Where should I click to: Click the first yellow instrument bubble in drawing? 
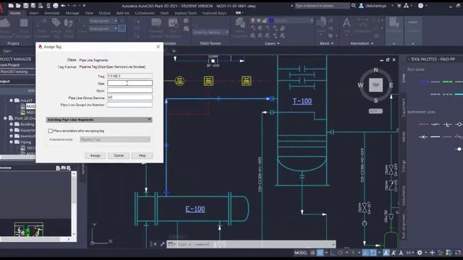point(179,80)
